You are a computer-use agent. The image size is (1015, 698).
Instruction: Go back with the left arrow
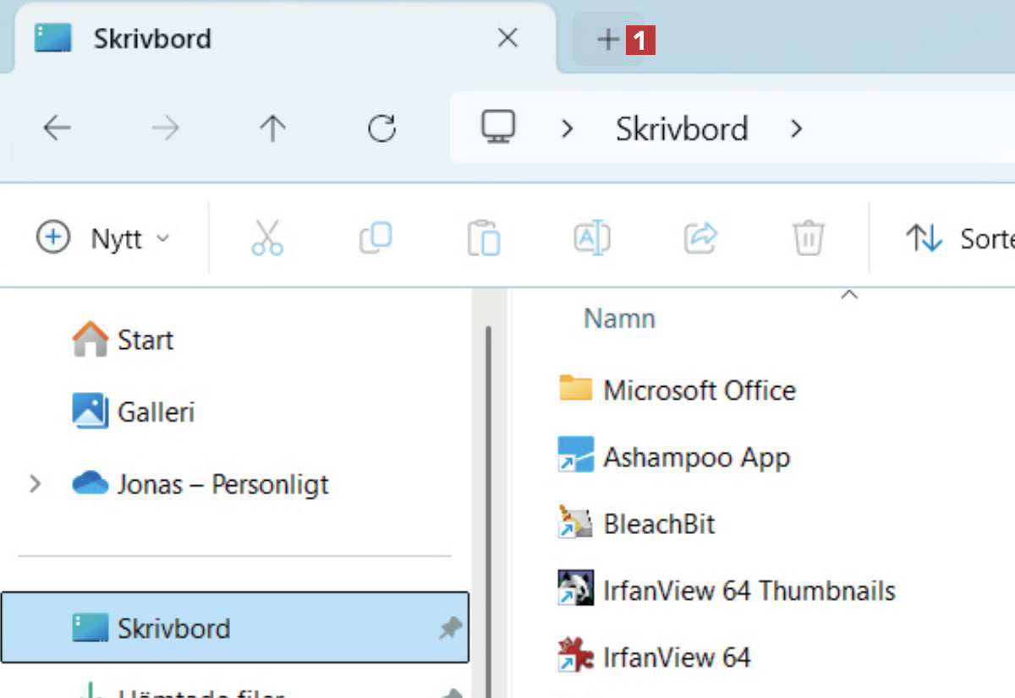point(58,128)
